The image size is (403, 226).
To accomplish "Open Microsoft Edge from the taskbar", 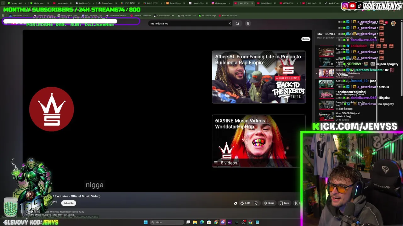I will (x=202, y=222).
